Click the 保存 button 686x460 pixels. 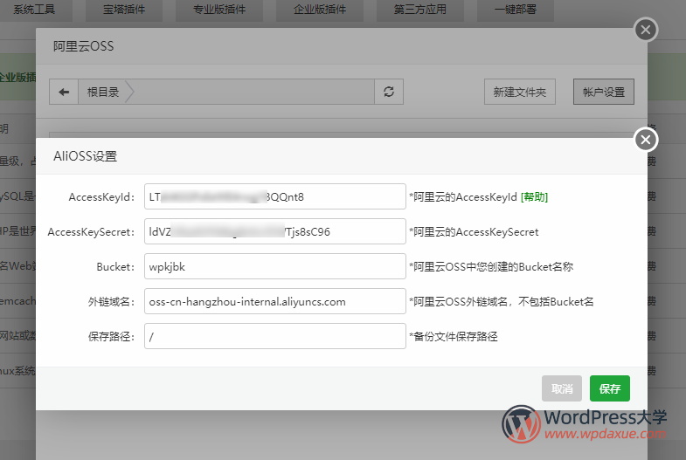click(x=610, y=388)
